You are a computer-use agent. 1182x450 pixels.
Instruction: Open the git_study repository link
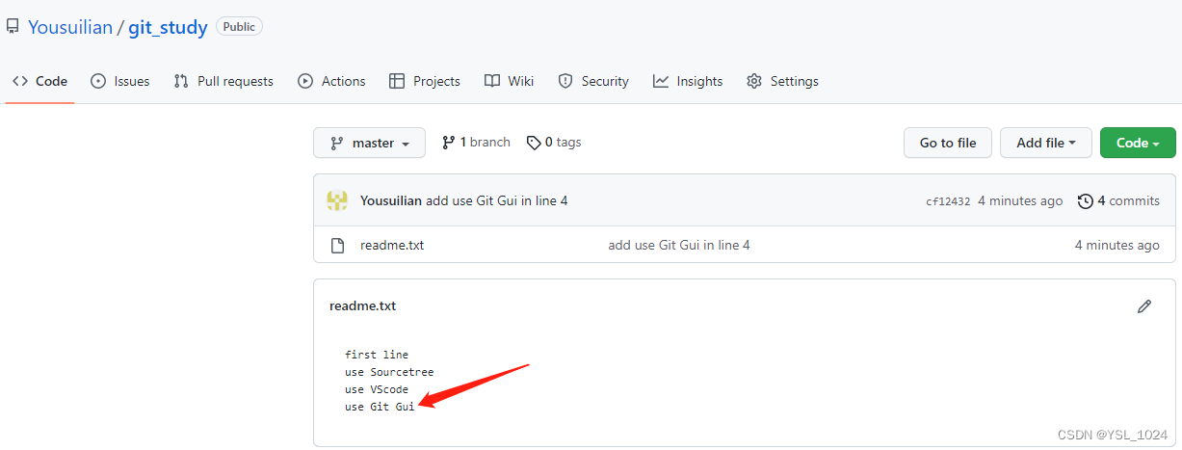click(168, 27)
